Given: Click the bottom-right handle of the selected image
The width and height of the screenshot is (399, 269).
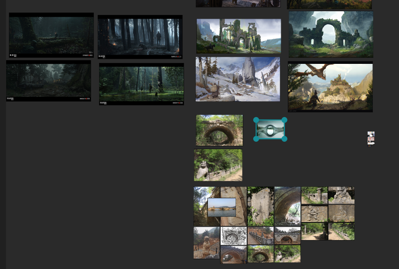Looking at the screenshot, I should [285, 138].
